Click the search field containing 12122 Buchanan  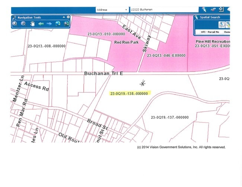tap(164, 10)
